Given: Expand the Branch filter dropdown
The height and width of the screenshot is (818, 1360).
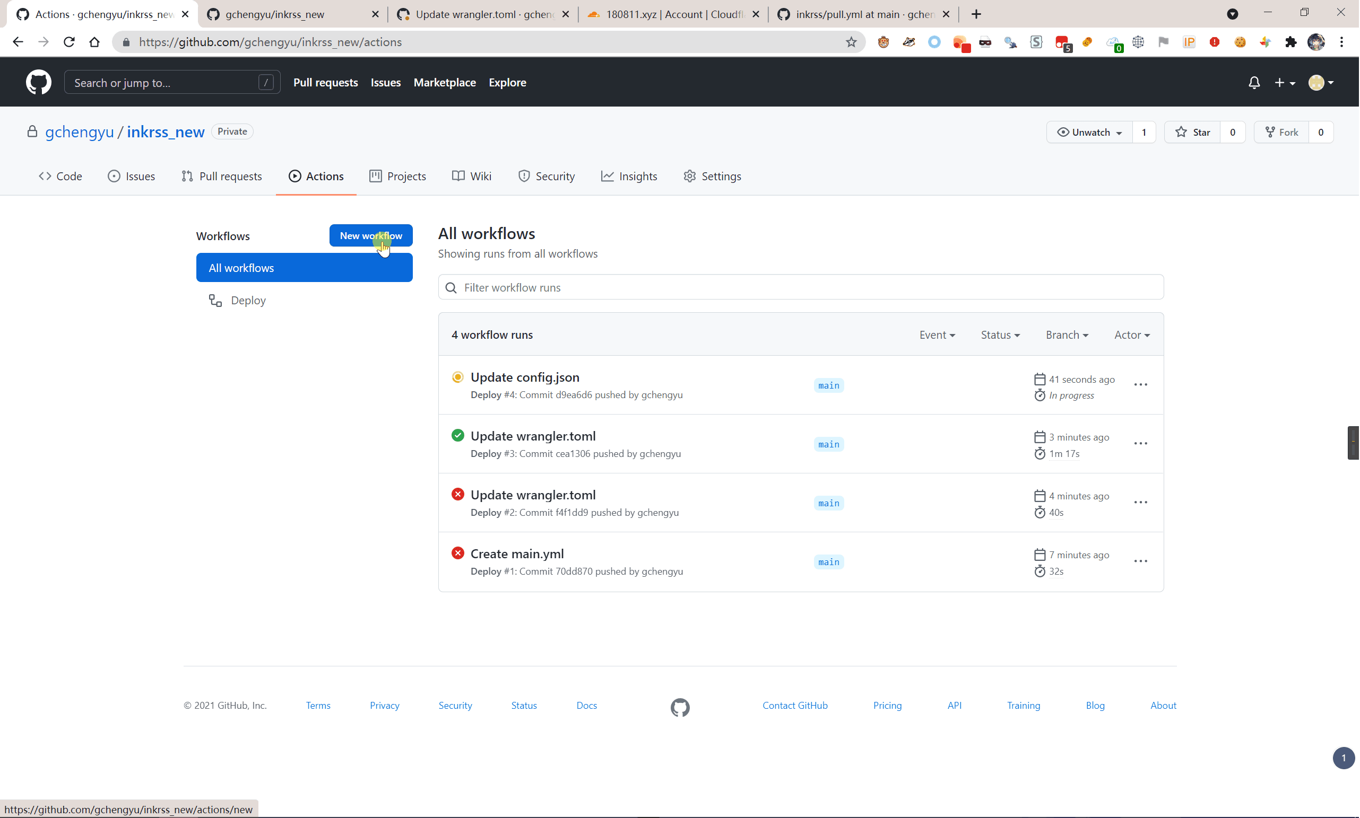Looking at the screenshot, I should pyautogui.click(x=1067, y=335).
